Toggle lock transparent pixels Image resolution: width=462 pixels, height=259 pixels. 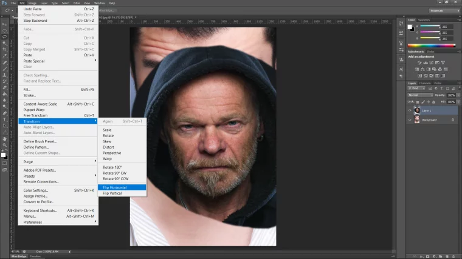tap(418, 102)
